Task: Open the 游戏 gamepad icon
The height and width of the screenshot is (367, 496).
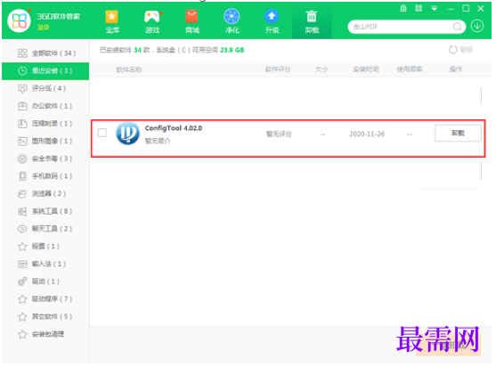Action: tap(152, 21)
